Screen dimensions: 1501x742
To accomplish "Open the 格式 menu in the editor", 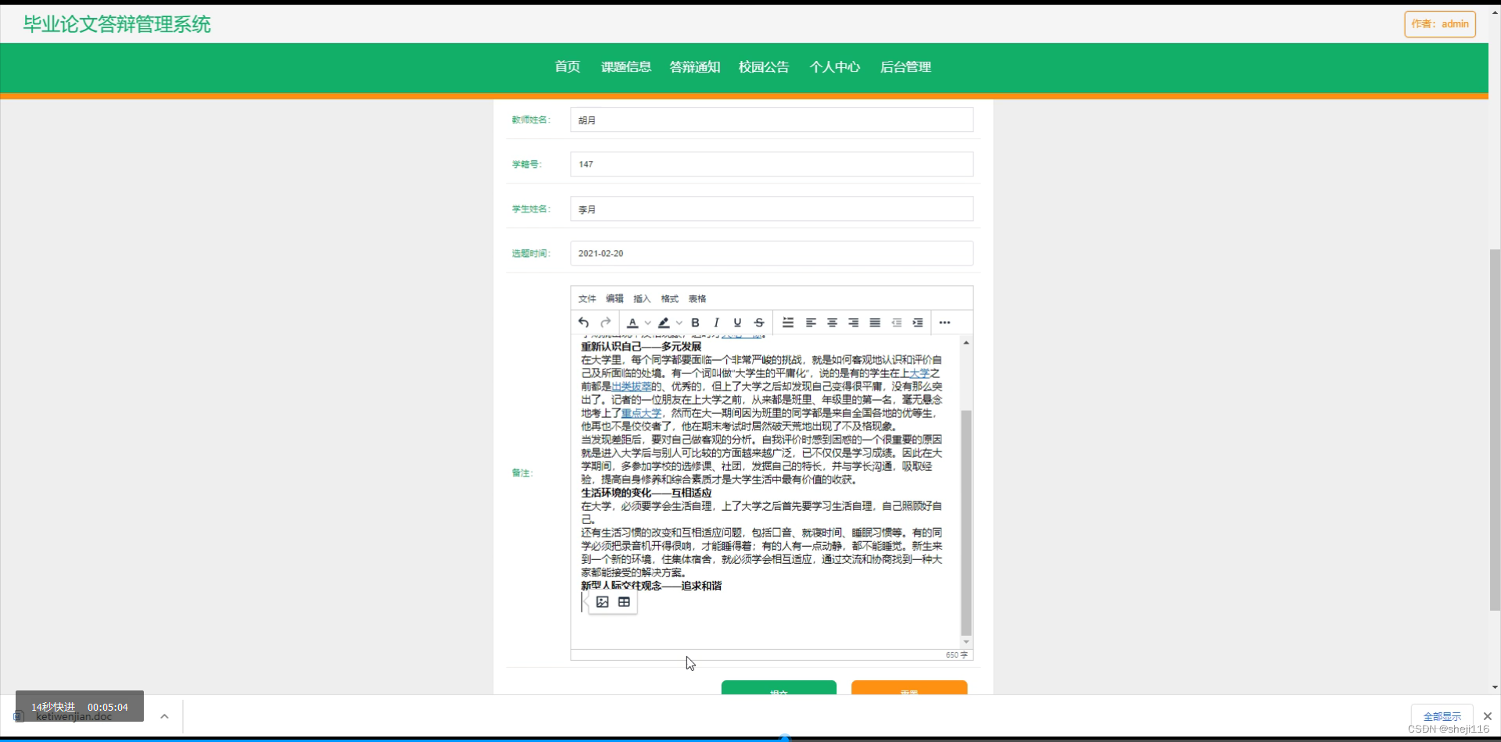I will (668, 298).
